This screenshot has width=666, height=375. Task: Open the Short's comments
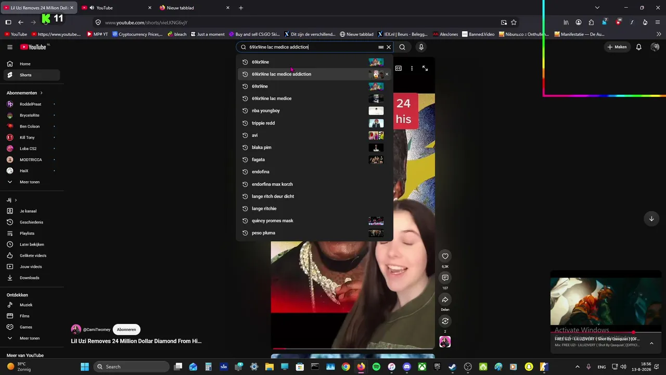tap(445, 278)
